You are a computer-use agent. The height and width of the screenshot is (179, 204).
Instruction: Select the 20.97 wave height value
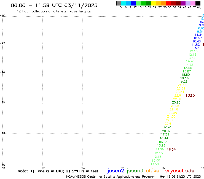point(166,131)
